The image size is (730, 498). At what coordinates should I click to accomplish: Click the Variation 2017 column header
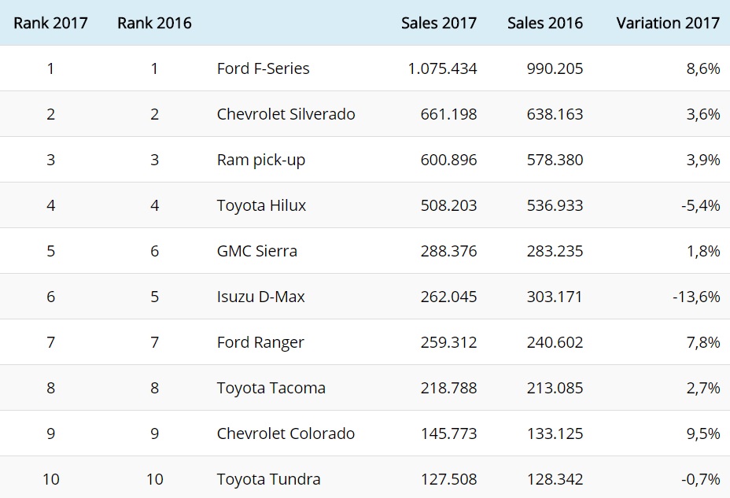click(x=668, y=23)
